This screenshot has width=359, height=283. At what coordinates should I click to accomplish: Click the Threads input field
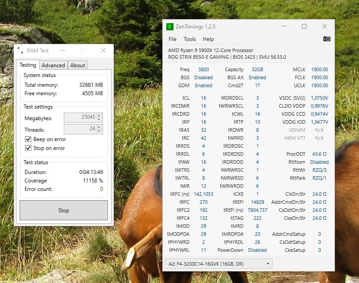coord(80,129)
